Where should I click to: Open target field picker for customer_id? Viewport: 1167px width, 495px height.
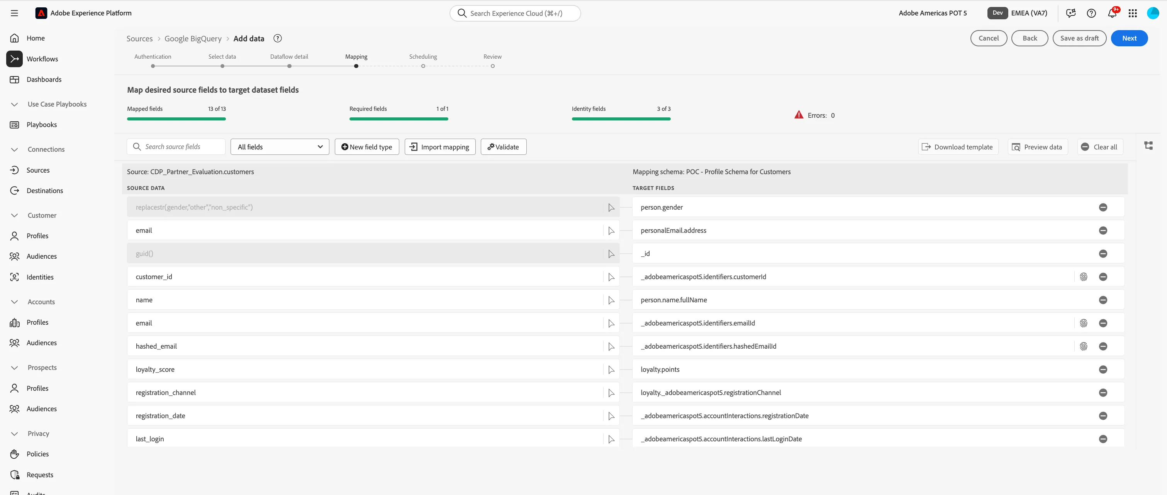(x=611, y=277)
